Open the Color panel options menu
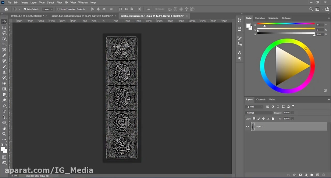The image size is (331, 178). [329, 18]
